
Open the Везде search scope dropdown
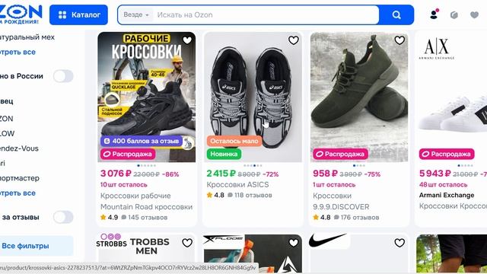[136, 14]
